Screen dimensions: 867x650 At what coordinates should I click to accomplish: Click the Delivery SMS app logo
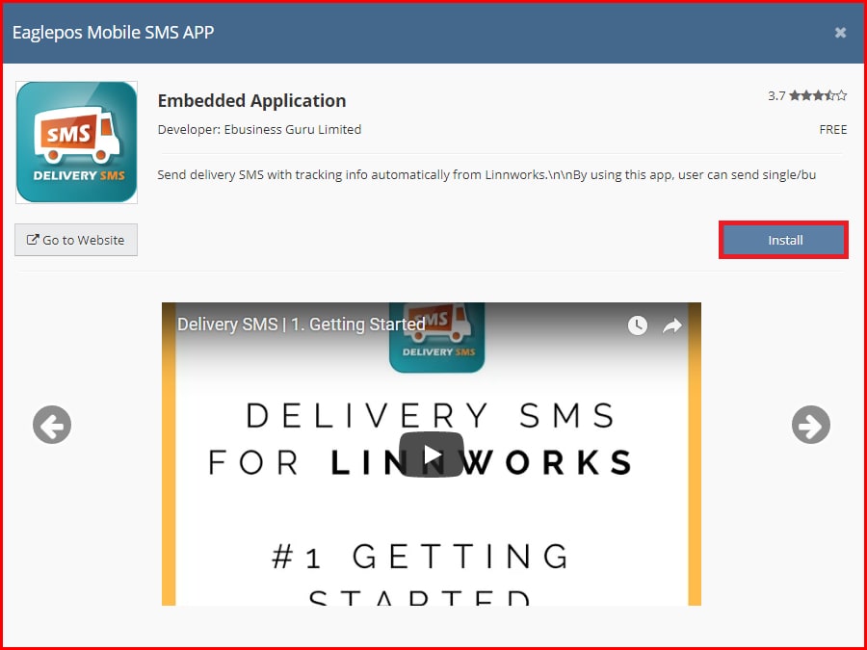tap(77, 143)
